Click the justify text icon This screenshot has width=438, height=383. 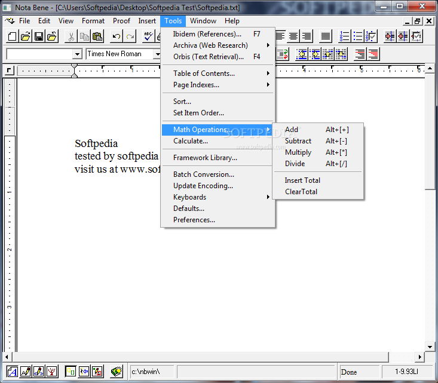click(x=326, y=36)
